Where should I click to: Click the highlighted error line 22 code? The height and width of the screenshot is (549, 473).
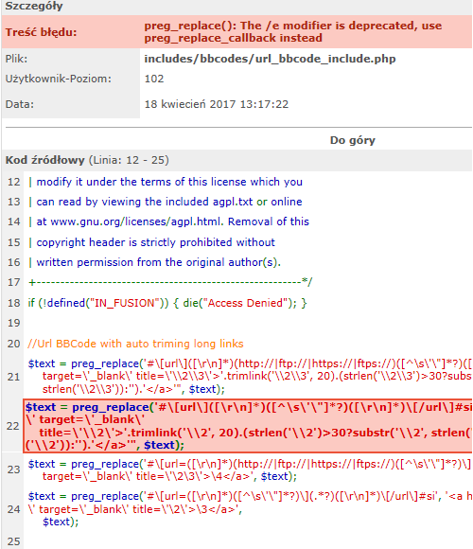click(248, 426)
